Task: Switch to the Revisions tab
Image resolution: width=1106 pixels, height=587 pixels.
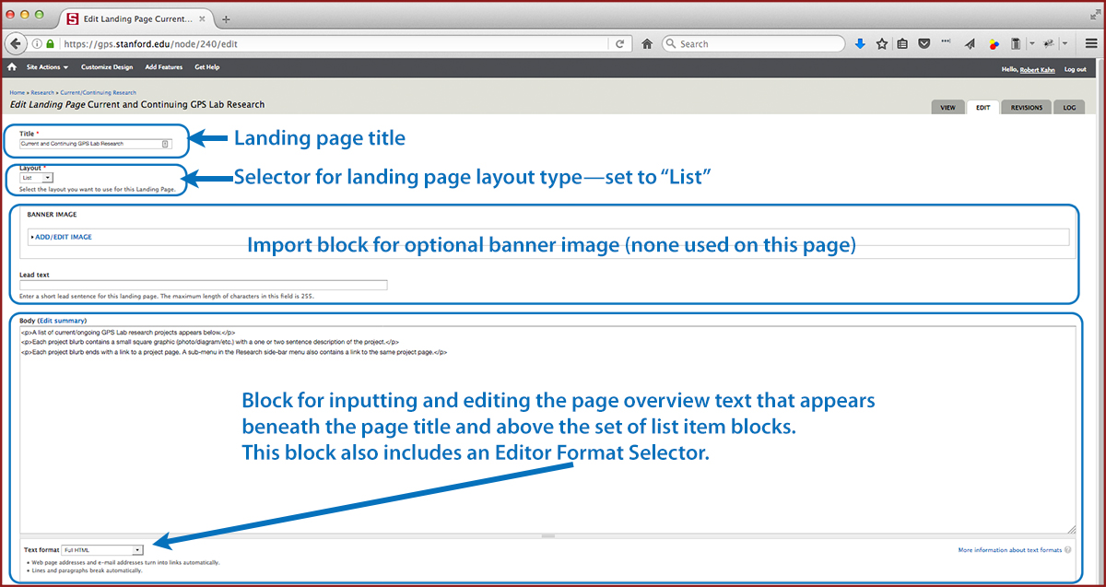Action: point(1026,107)
